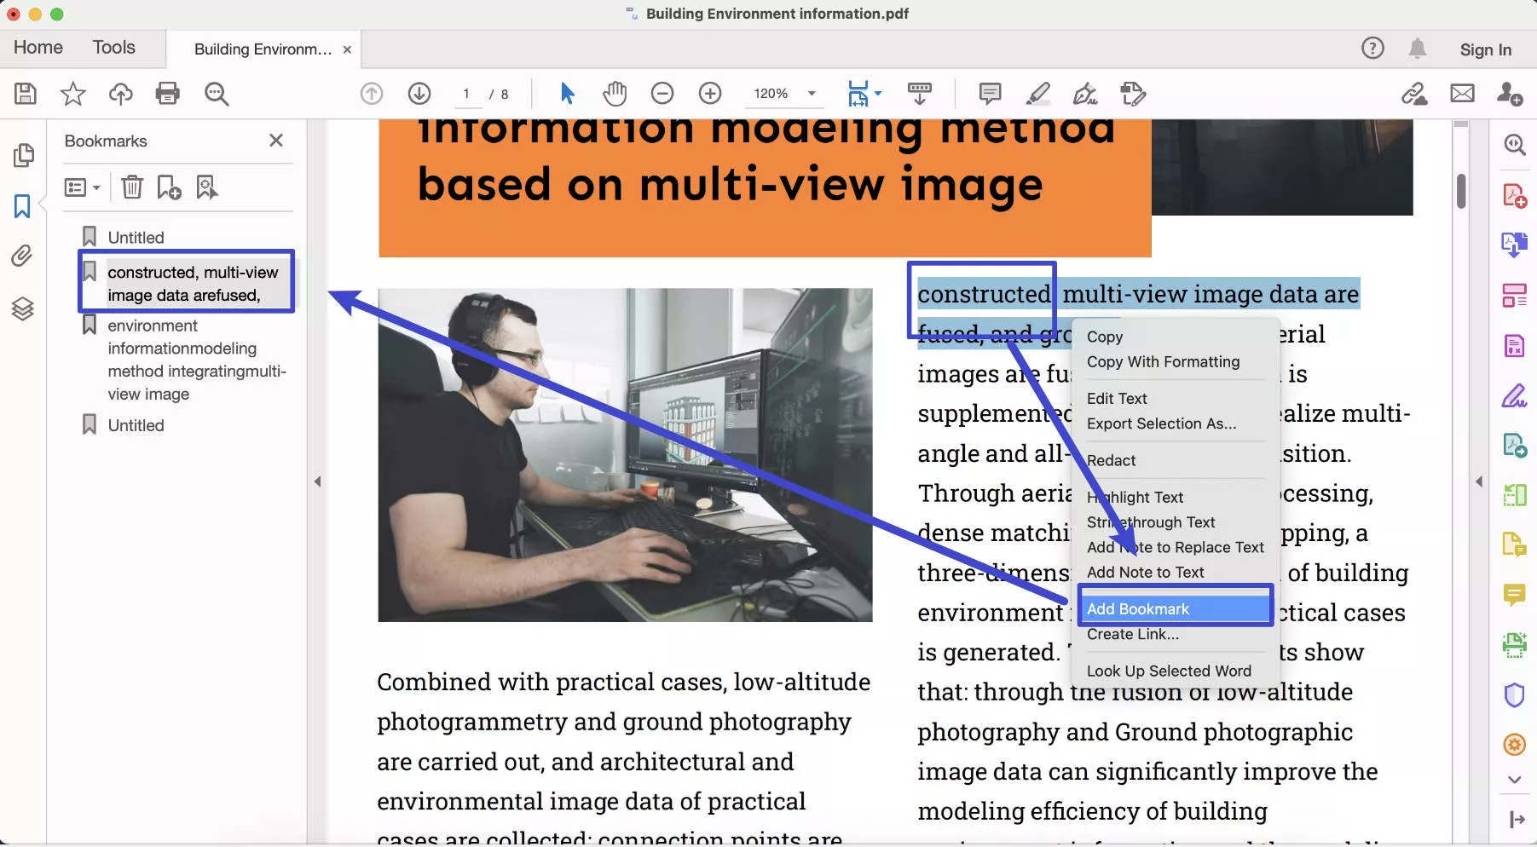Collapse the left navigation pane arrow
Screen dimensions: 1537x847
[x=317, y=481]
